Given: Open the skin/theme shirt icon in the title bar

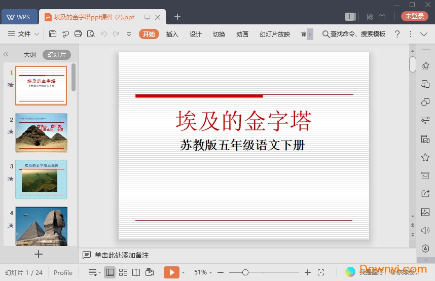Looking at the screenshot, I should [382, 17].
